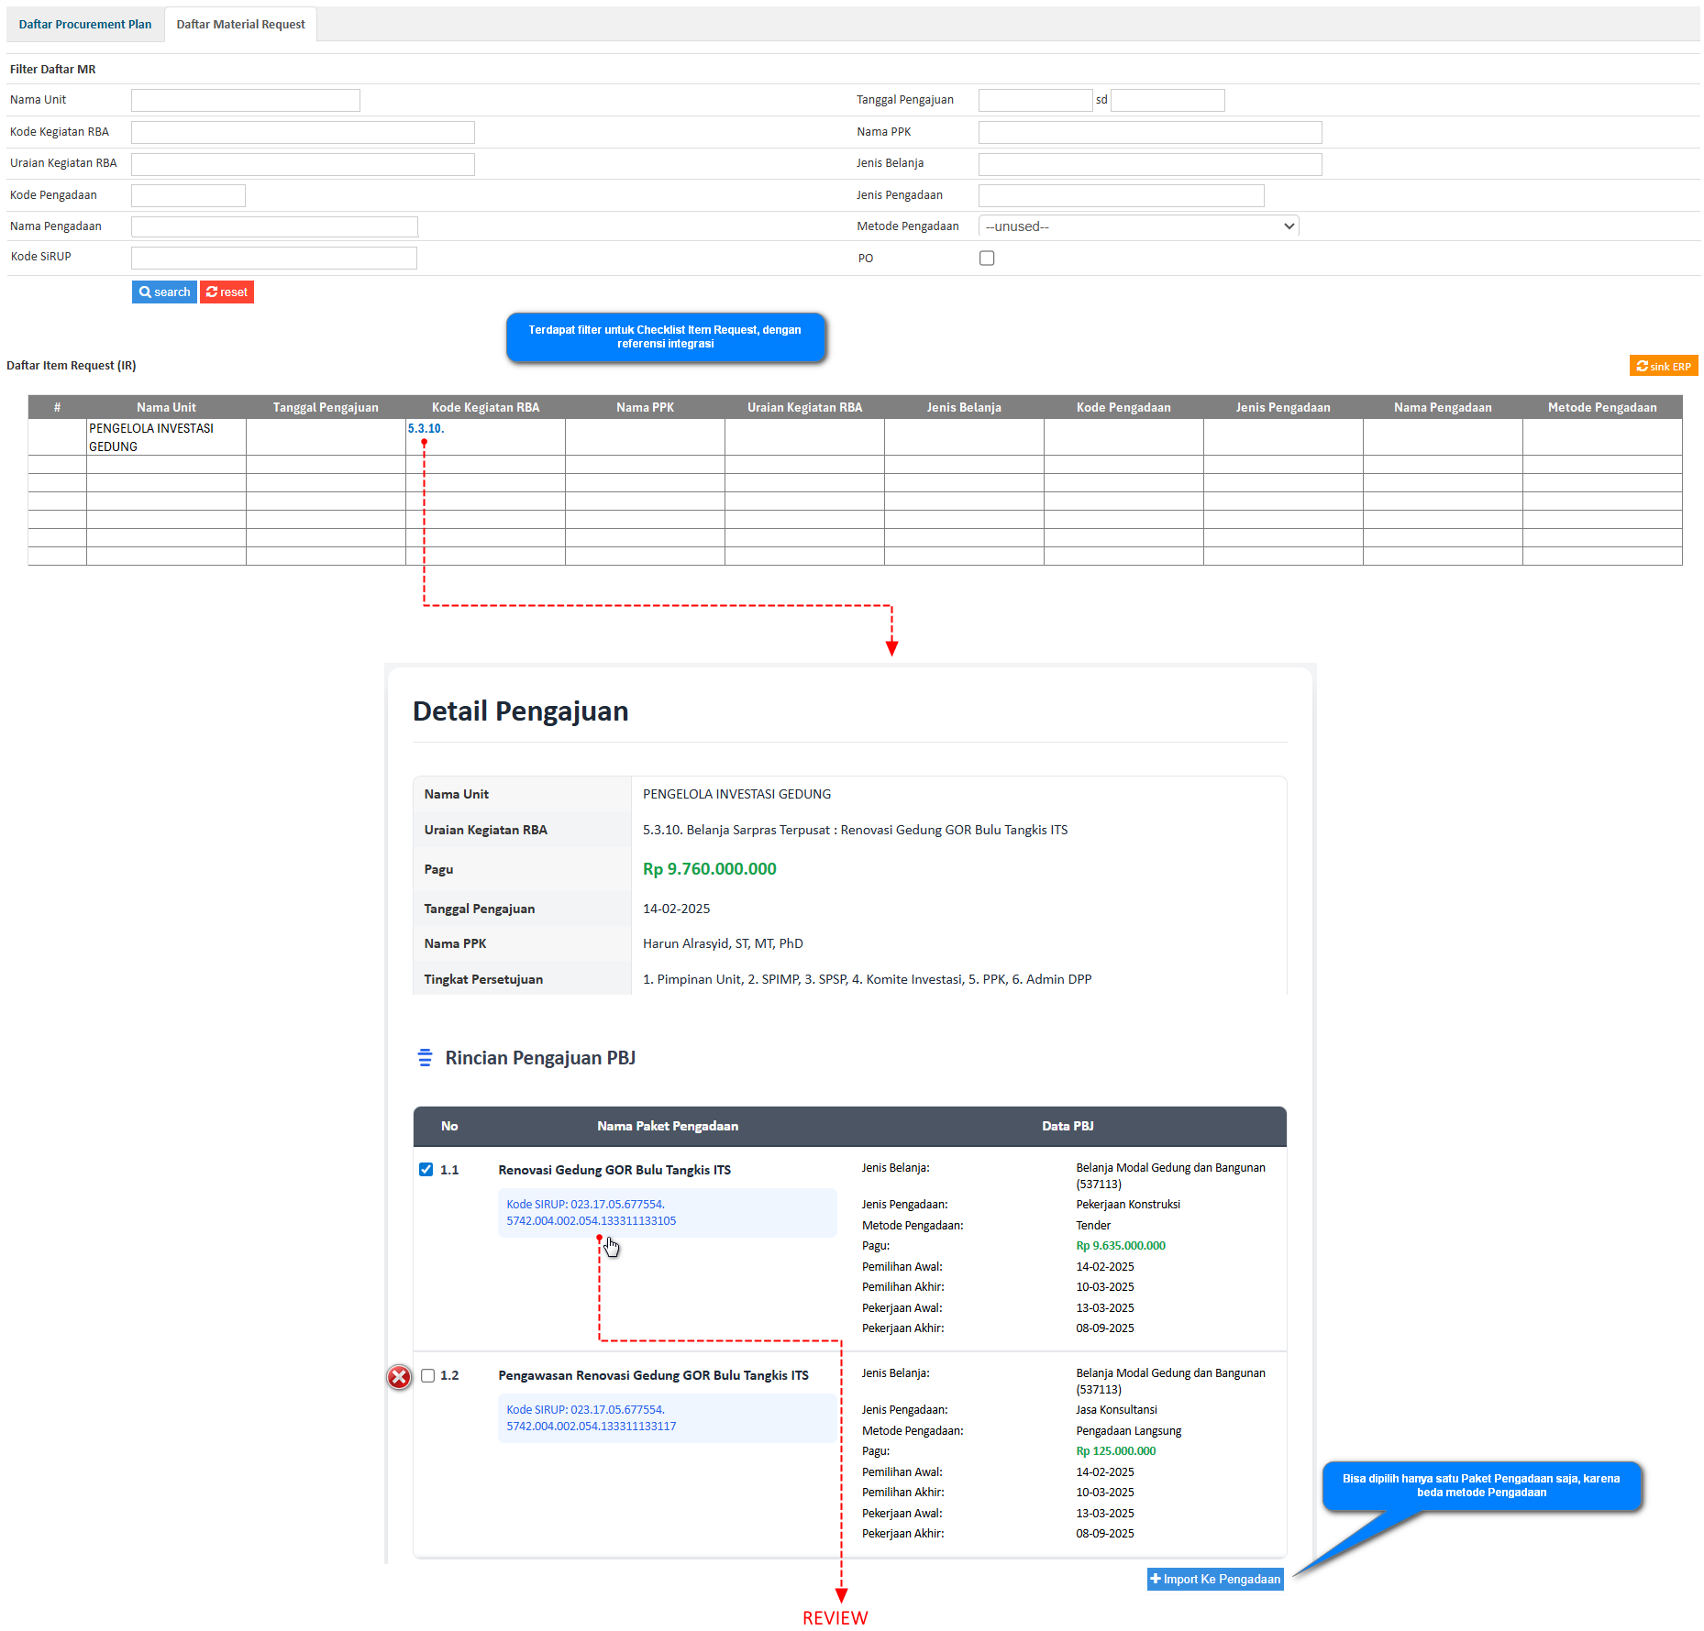Click the search button with magnifier

(x=164, y=292)
